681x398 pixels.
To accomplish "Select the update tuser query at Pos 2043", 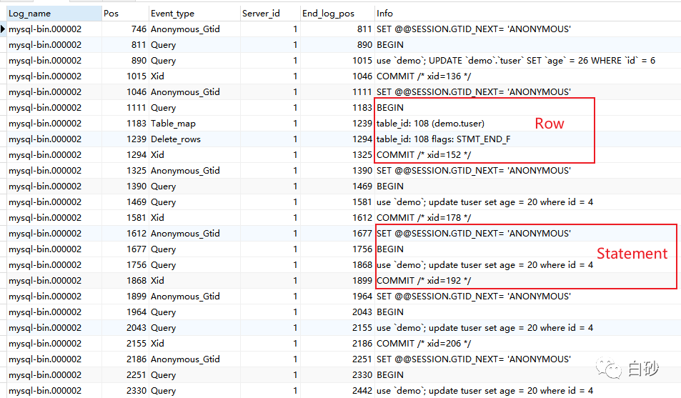I will (x=527, y=327).
